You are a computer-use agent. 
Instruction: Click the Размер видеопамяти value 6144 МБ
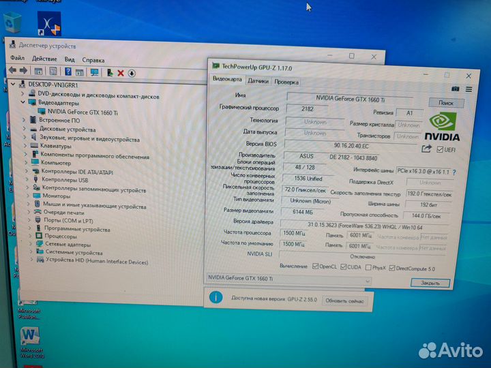[x=303, y=212]
